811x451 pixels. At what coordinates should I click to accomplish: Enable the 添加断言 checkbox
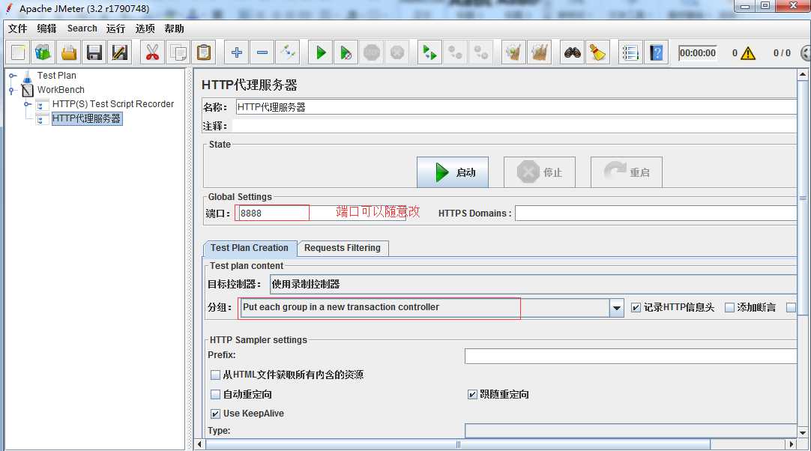729,308
